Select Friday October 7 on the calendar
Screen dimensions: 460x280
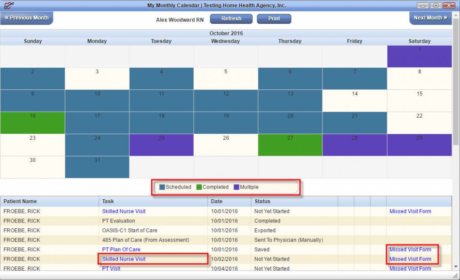click(355, 79)
